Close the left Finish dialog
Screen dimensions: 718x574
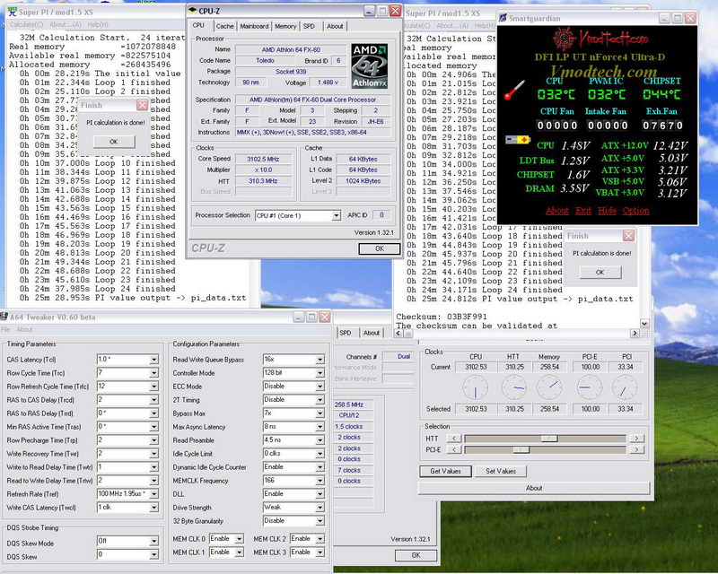pos(143,105)
